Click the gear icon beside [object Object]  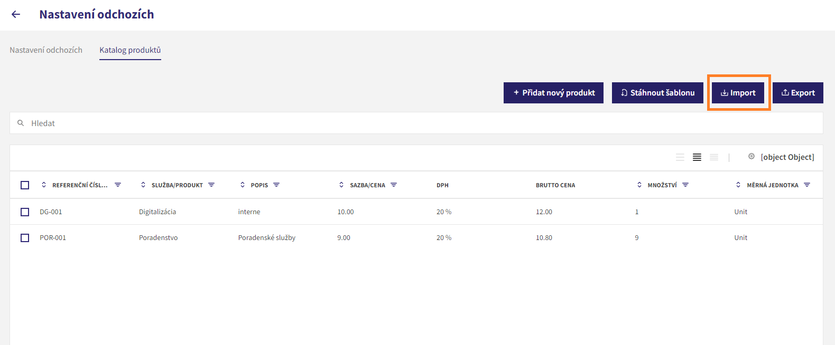point(752,157)
